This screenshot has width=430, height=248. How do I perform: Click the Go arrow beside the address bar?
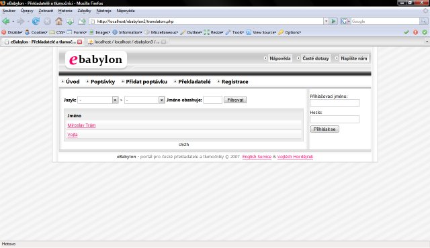334,21
